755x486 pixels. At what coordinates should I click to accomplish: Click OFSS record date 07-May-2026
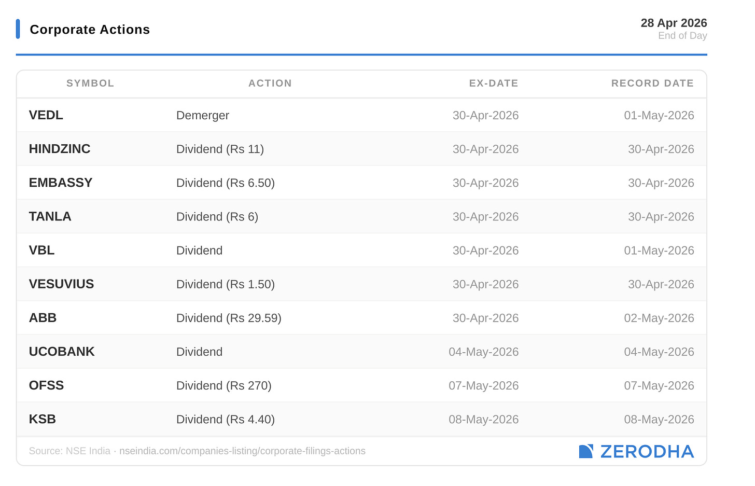coord(659,385)
